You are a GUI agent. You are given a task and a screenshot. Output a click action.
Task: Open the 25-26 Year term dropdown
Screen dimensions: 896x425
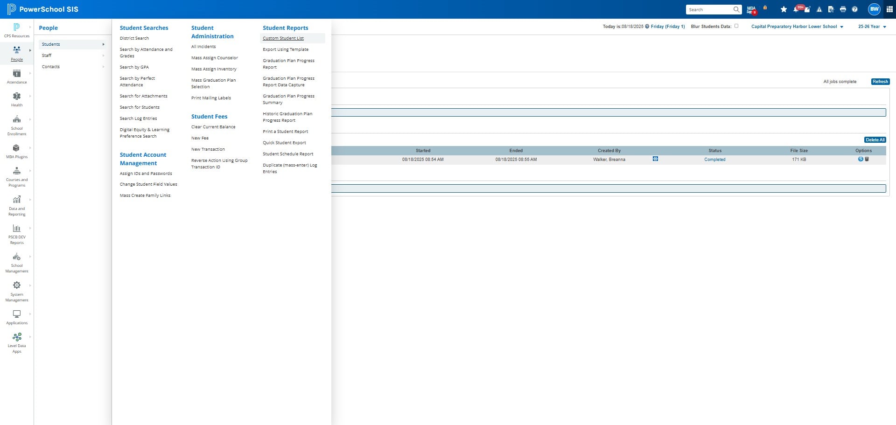click(872, 27)
